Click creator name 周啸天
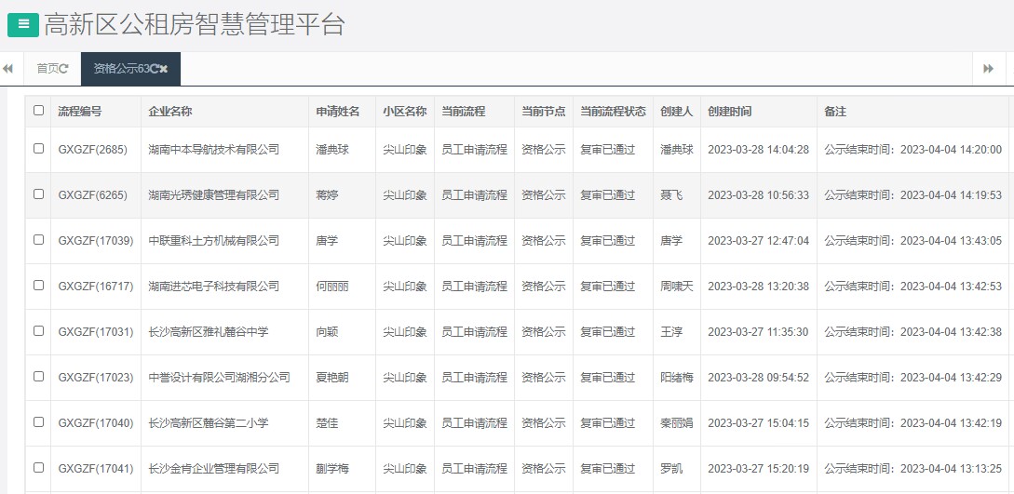Screen dimensions: 1014x494 point(676,286)
